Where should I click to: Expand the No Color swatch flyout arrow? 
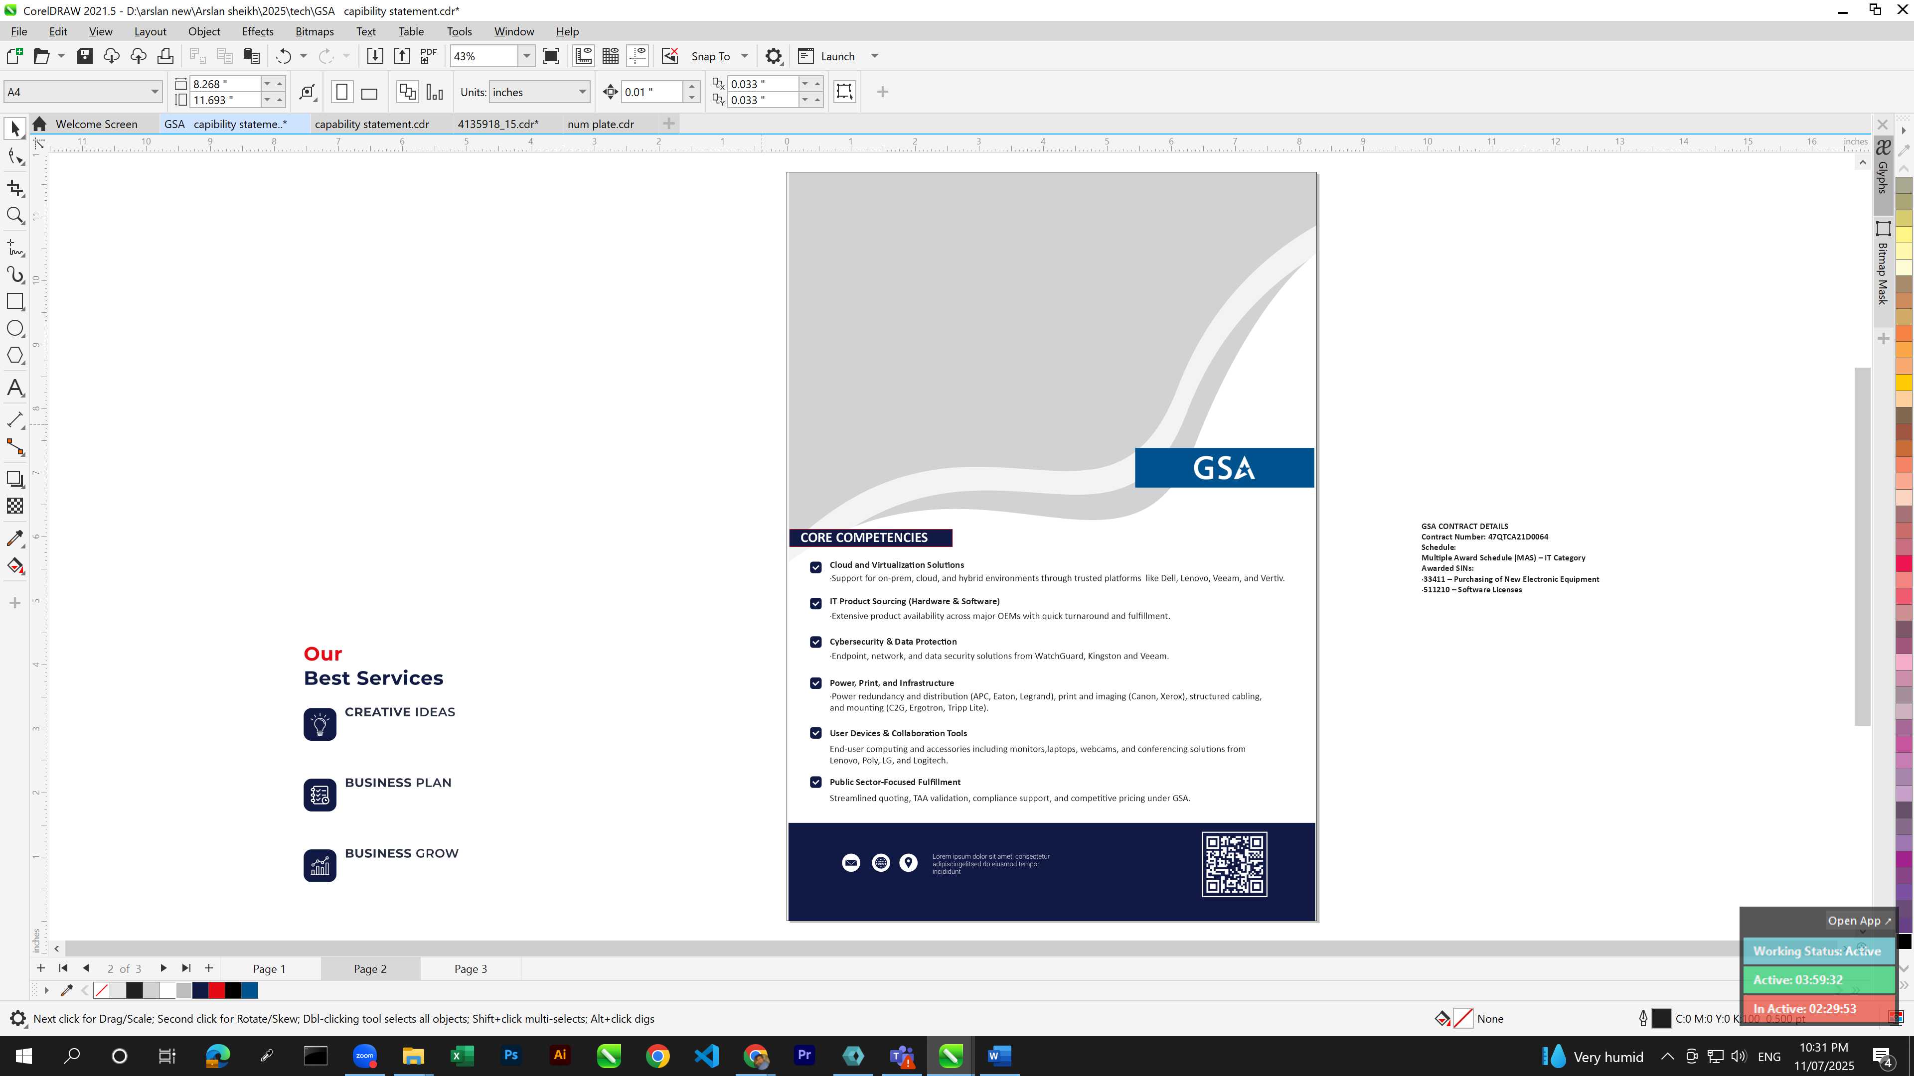coord(46,990)
